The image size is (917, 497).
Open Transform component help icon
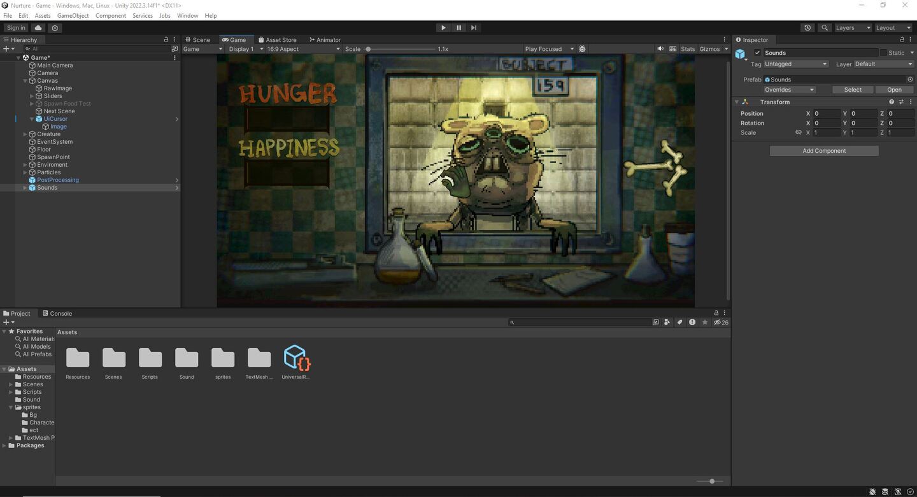(x=892, y=102)
